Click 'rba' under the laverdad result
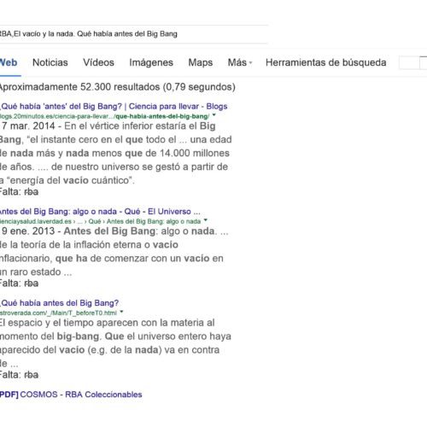Image resolution: width=427 pixels, height=427 pixels. pos(32,284)
